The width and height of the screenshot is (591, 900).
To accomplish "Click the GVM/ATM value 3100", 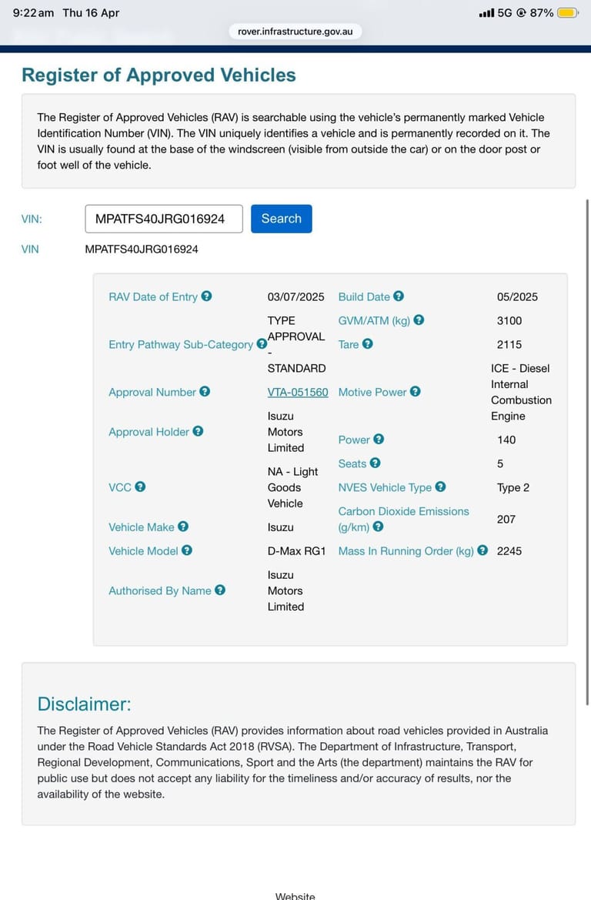I will pyautogui.click(x=509, y=320).
